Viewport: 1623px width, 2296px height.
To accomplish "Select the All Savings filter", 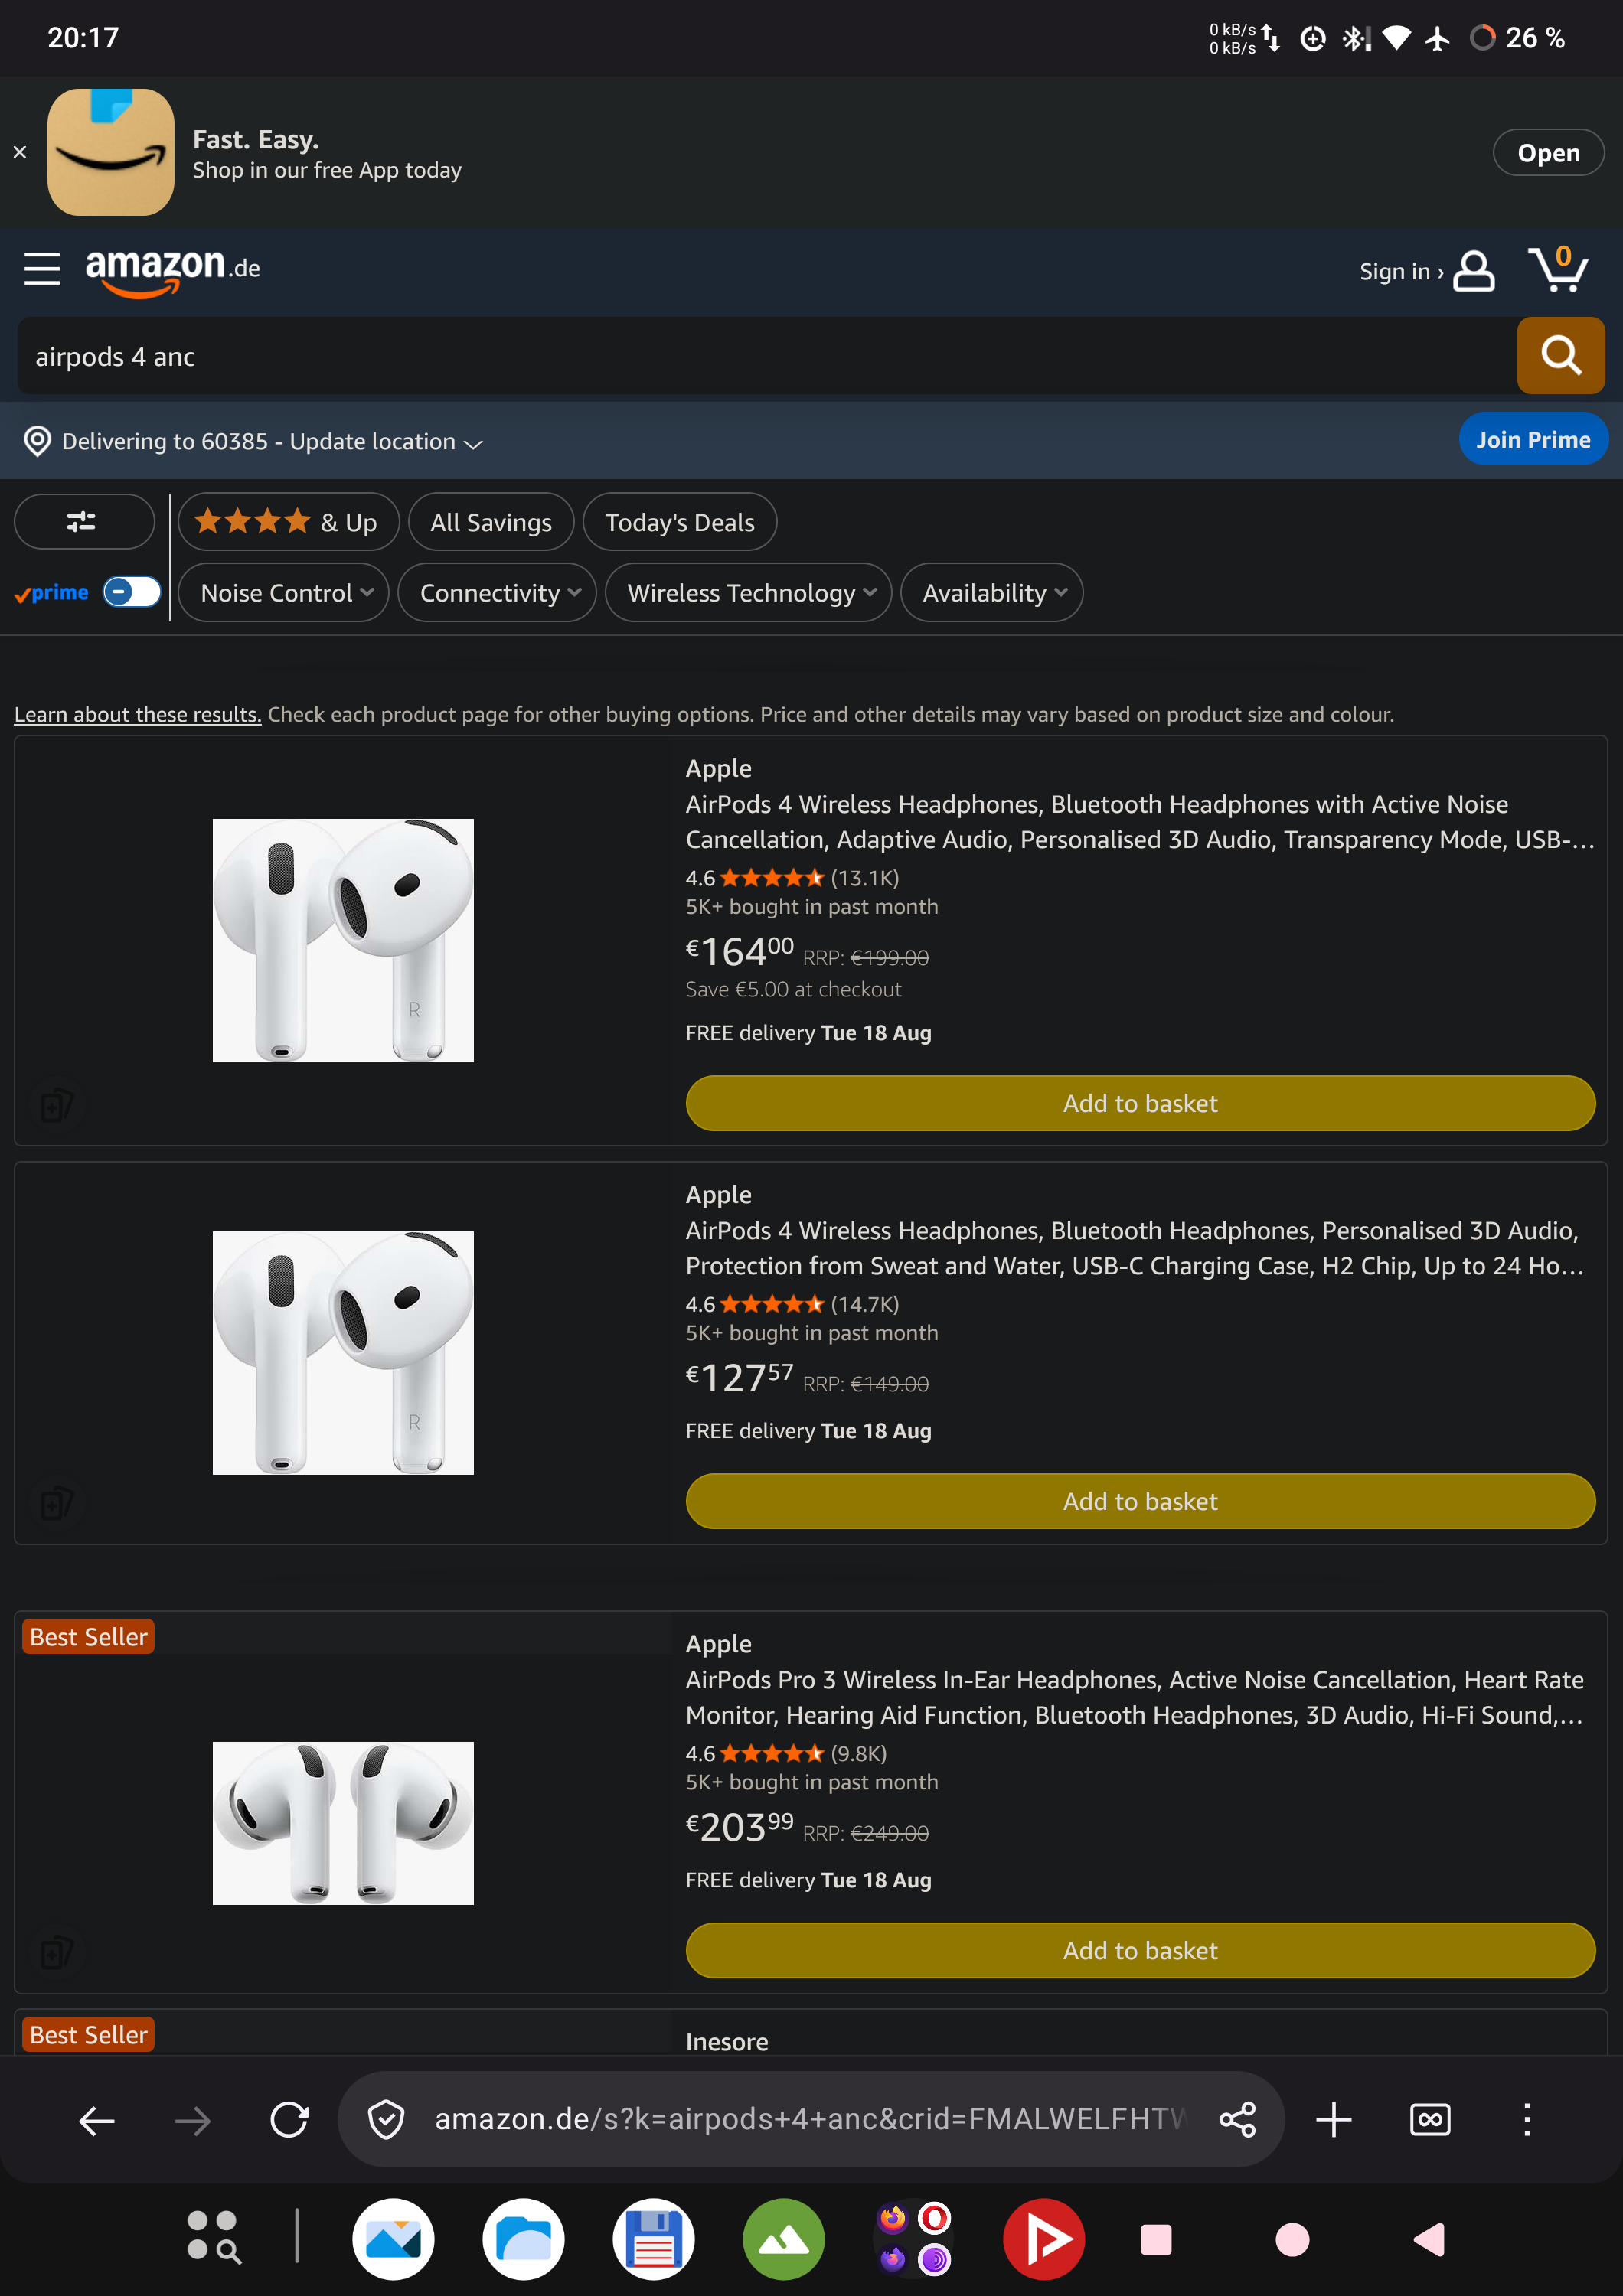I will [x=491, y=522].
